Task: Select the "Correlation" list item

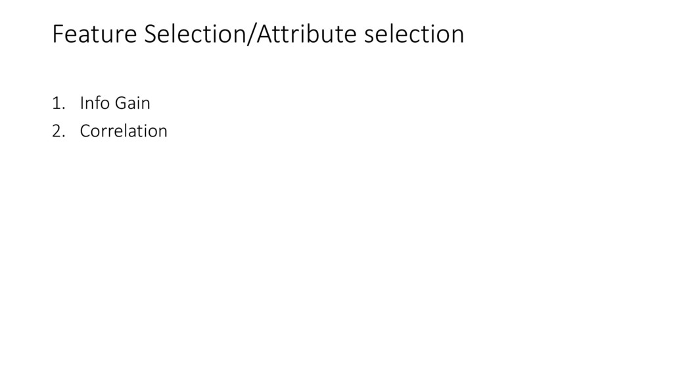Action: 124,131
